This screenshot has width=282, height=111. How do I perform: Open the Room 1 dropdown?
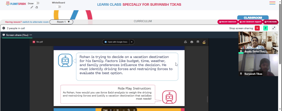click(x=61, y=22)
